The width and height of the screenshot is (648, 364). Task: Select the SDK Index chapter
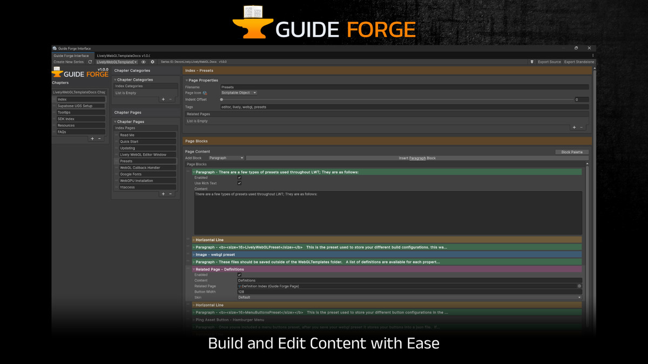81,119
